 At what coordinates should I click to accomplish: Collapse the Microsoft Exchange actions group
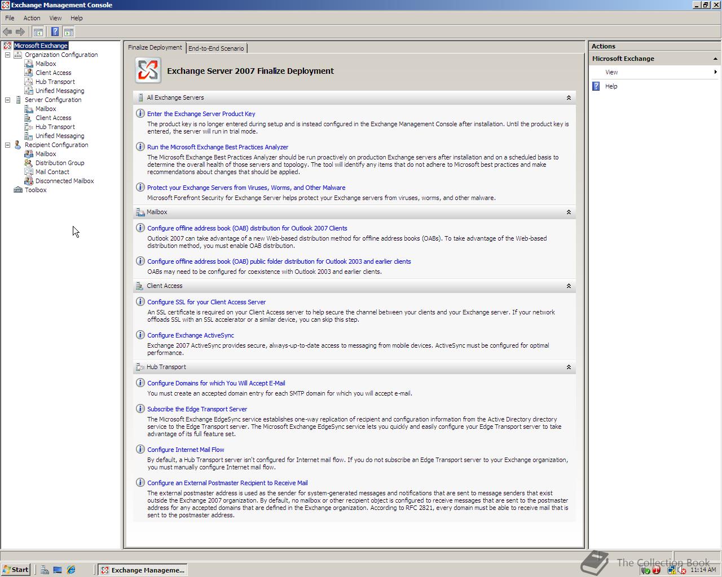pos(715,59)
